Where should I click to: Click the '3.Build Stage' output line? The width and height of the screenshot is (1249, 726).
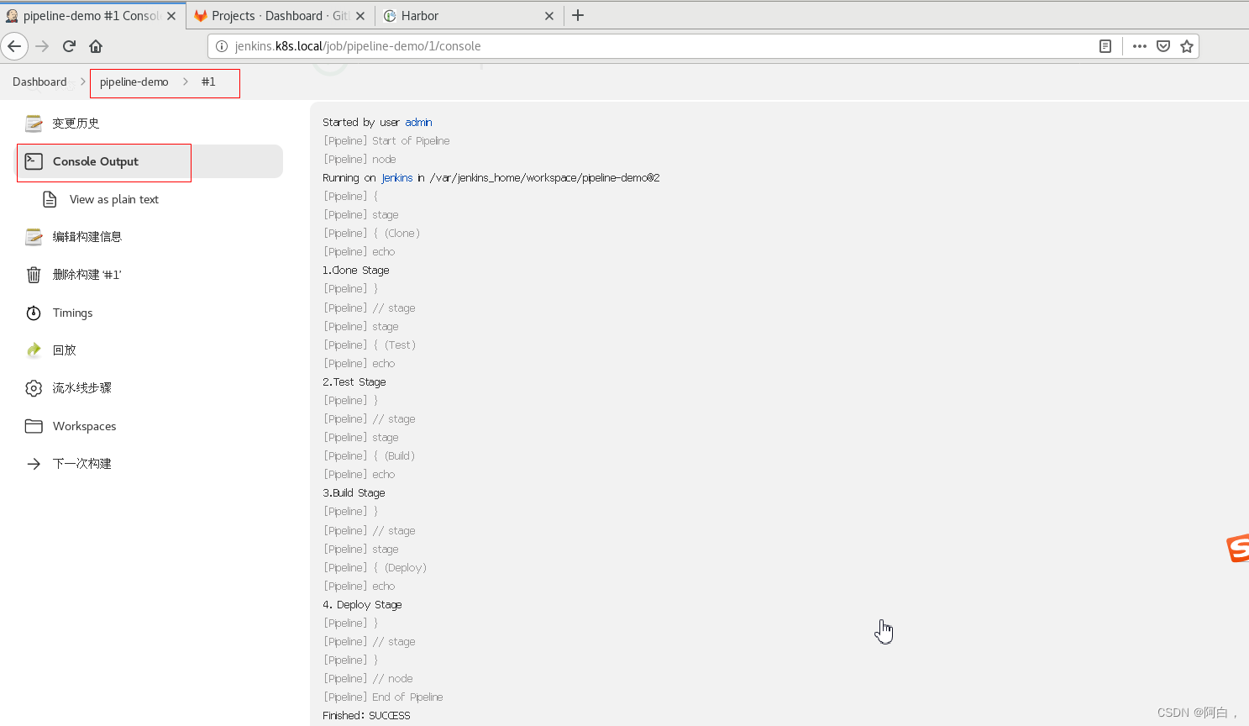(354, 493)
